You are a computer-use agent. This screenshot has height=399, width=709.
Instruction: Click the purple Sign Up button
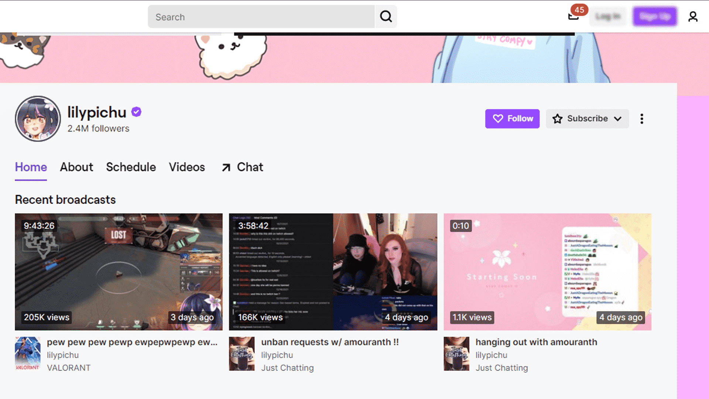tap(655, 17)
